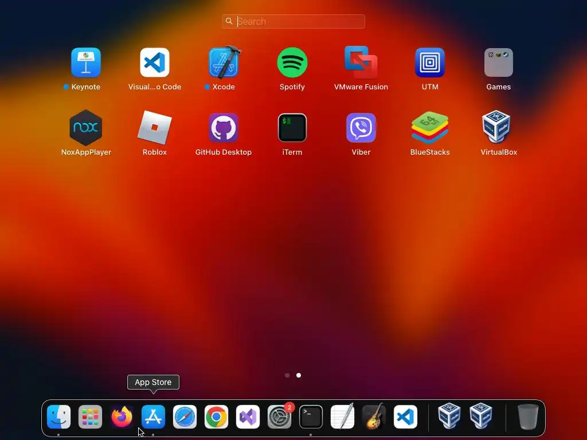Open Visual Studio (purple) in the Dock

tap(248, 417)
